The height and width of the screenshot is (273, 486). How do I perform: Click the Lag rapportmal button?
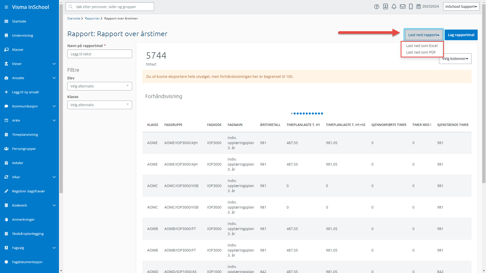pos(461,35)
